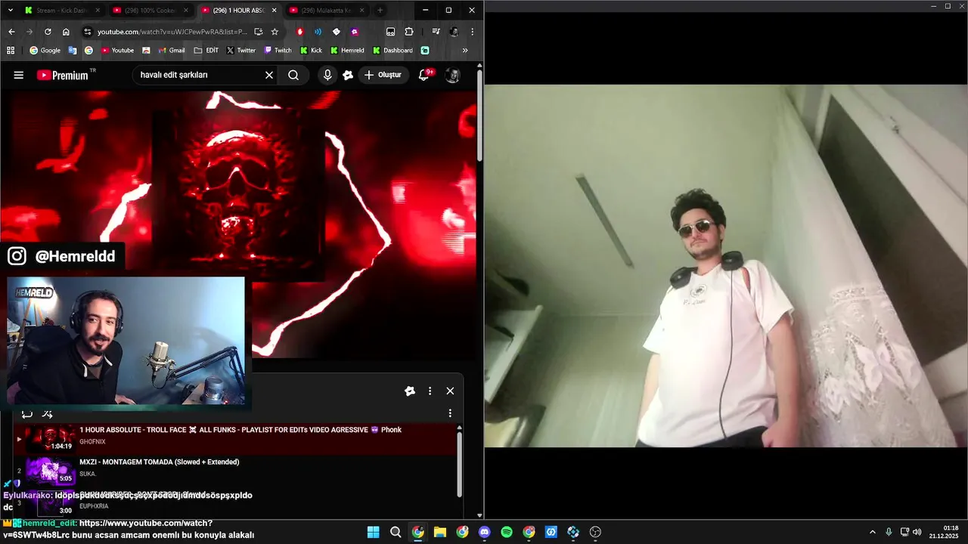Toggle playlist shuffle button
968x544 pixels.
[47, 413]
